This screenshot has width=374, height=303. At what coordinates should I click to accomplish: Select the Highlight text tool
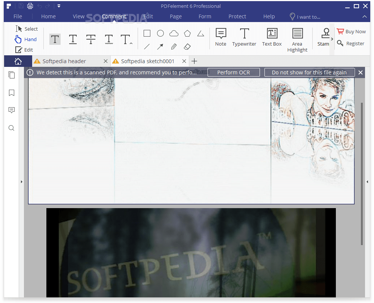pyautogui.click(x=55, y=39)
